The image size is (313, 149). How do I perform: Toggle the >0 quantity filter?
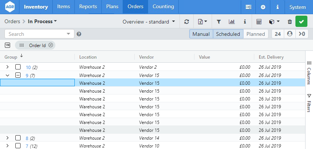click(302, 34)
